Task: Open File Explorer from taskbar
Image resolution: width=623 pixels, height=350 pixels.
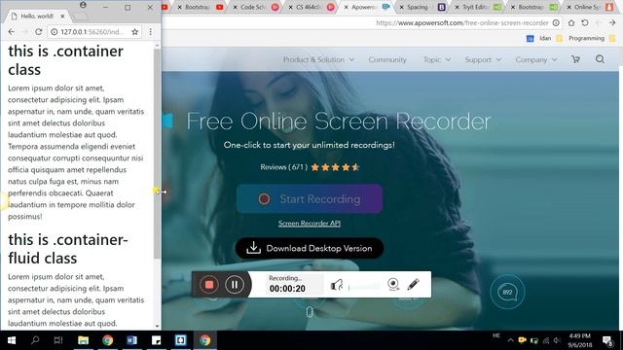Action: [83, 340]
